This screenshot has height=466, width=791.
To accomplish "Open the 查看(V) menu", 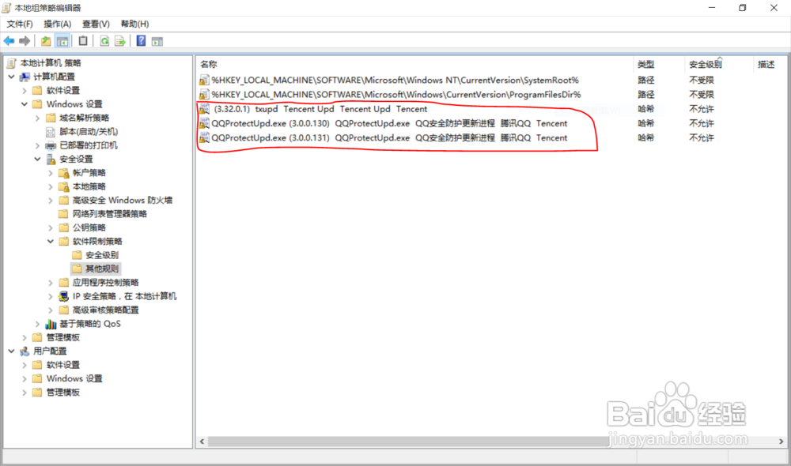I will (x=96, y=24).
